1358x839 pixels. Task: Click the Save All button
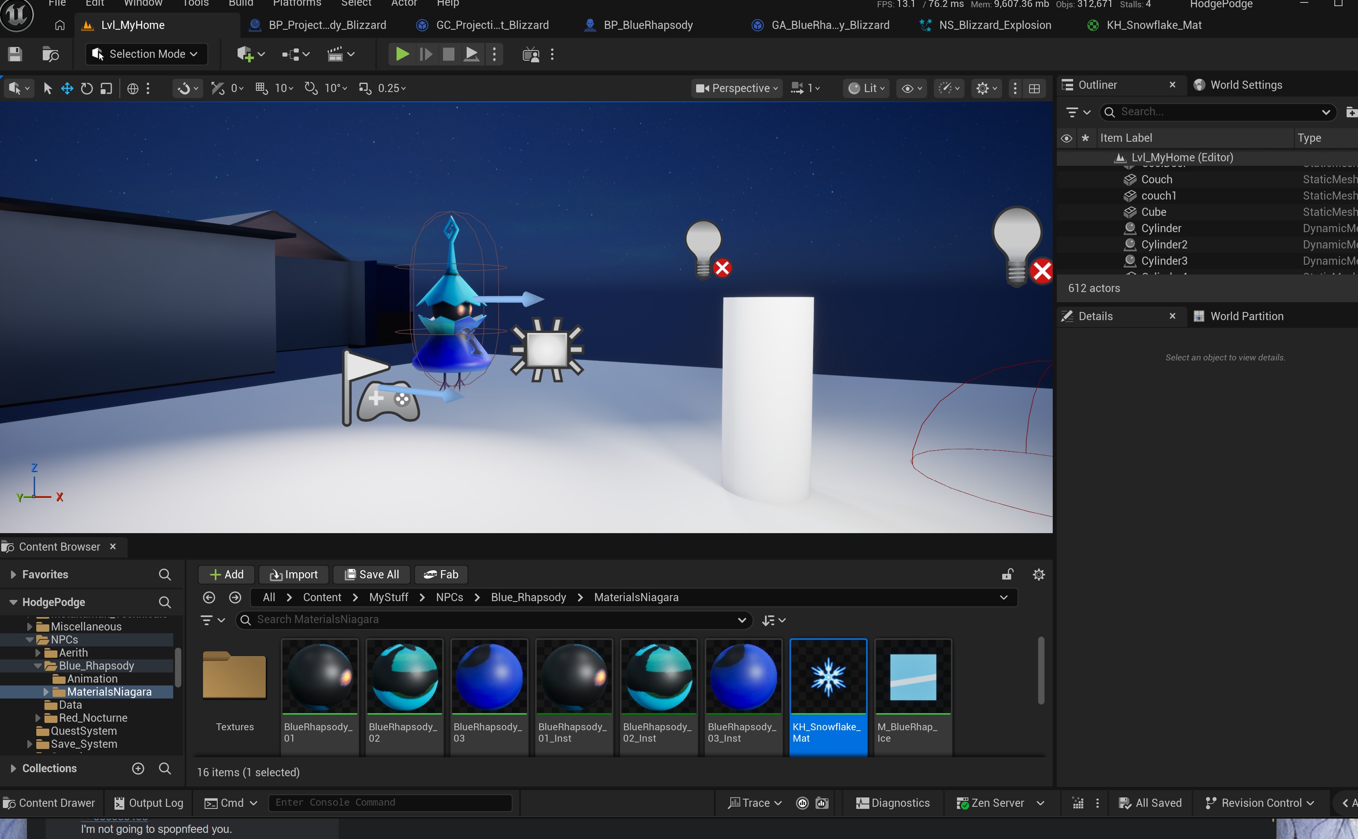371,574
